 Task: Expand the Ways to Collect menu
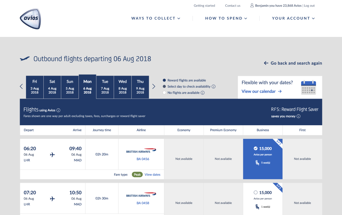click(156, 18)
